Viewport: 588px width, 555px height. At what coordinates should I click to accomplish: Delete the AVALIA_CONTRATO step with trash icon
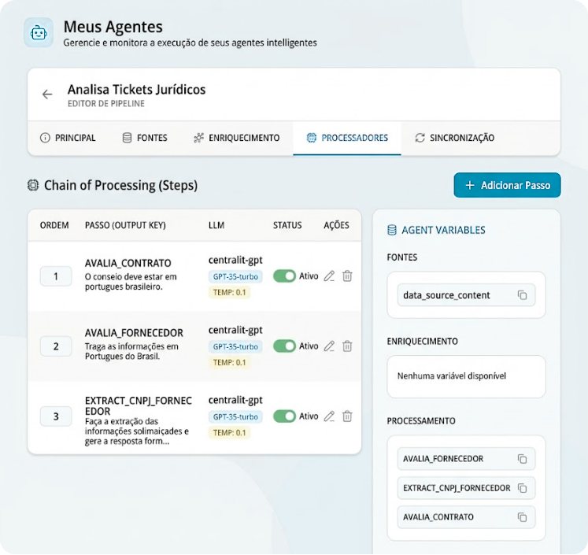coord(347,276)
